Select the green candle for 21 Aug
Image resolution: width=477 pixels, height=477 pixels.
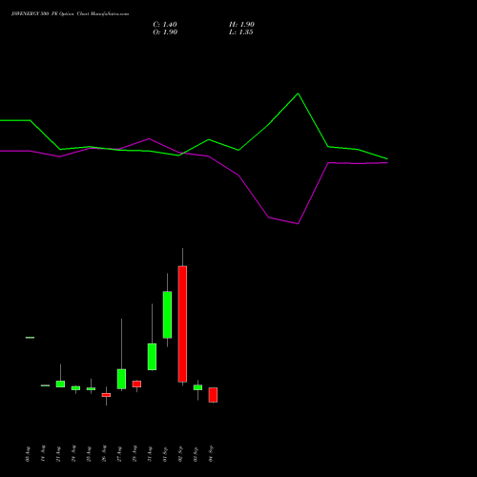point(60,384)
